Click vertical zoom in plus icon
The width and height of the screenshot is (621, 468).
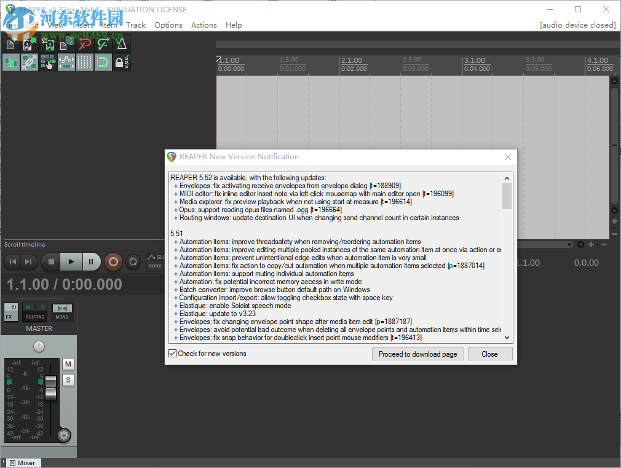pos(614,221)
